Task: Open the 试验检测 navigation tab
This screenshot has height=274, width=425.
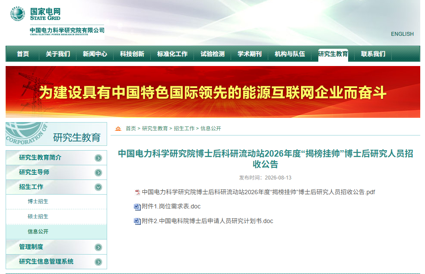Action: [x=212, y=54]
